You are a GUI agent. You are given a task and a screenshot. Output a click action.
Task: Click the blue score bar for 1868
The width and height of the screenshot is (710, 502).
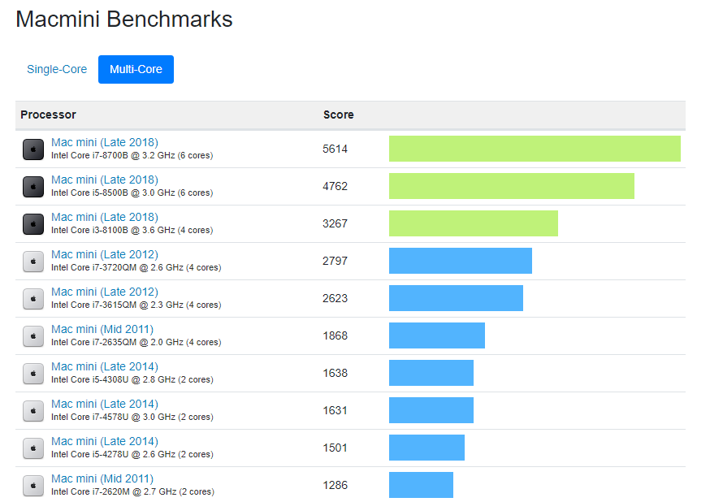point(437,335)
